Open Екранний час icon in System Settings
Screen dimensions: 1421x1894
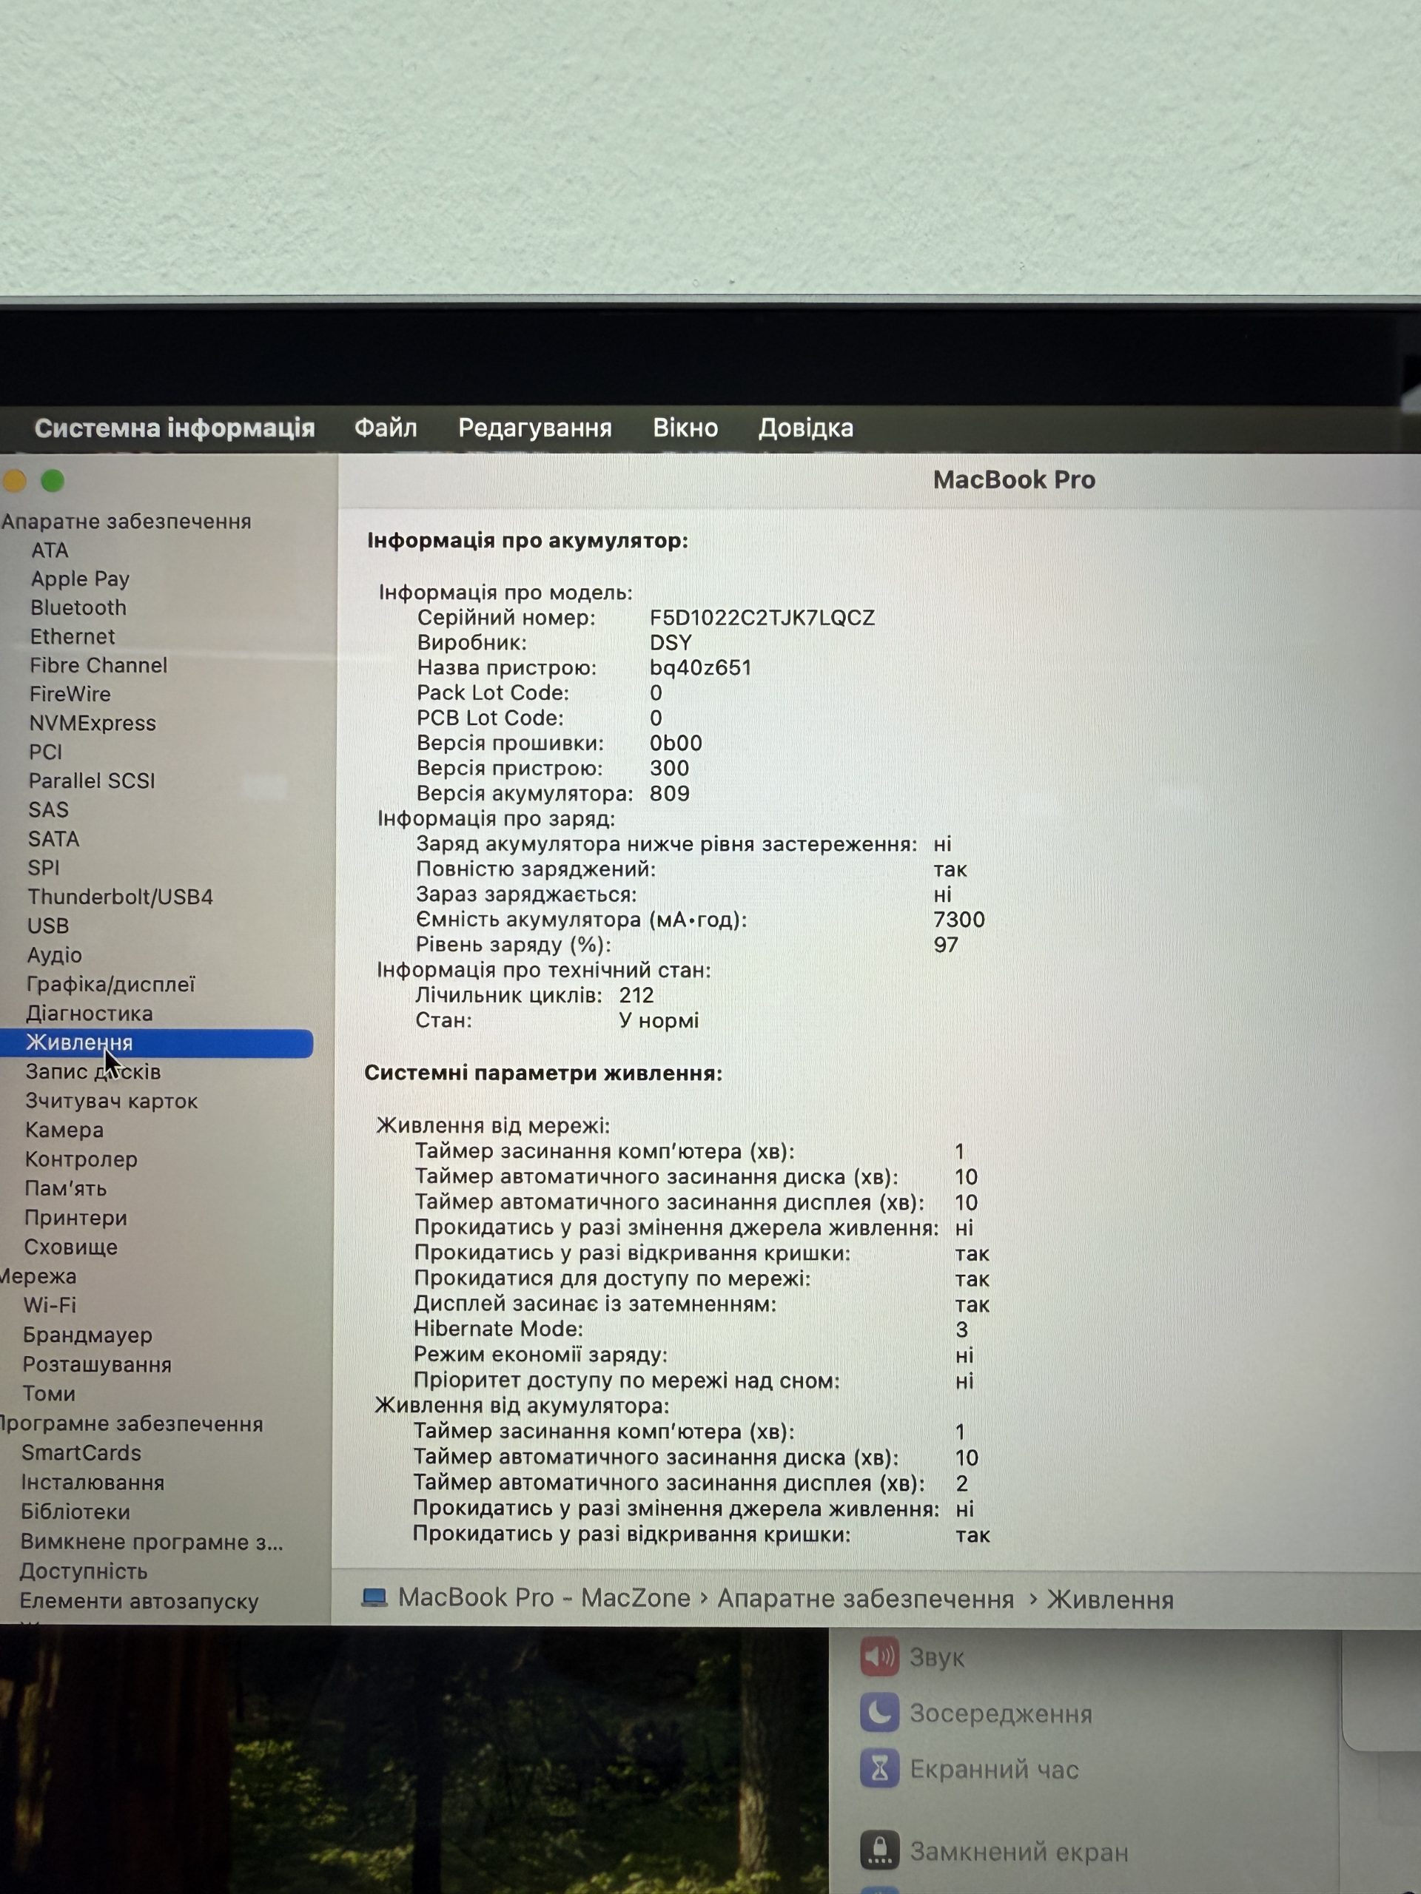[880, 1769]
